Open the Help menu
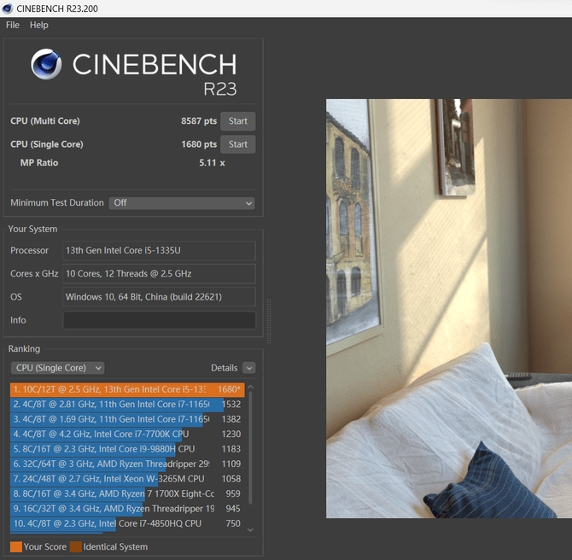This screenshot has height=560, width=572. tap(39, 25)
